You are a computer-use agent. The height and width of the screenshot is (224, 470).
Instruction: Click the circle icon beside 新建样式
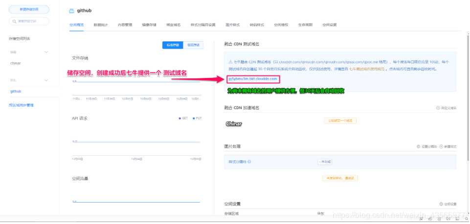click(441, 147)
